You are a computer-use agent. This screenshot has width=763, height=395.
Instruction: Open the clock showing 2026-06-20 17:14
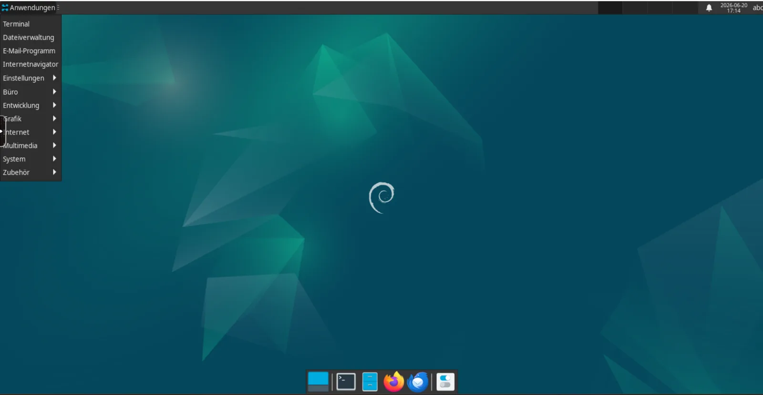click(x=733, y=8)
